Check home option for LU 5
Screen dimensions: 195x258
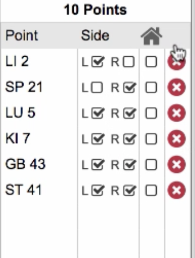pyautogui.click(x=151, y=113)
